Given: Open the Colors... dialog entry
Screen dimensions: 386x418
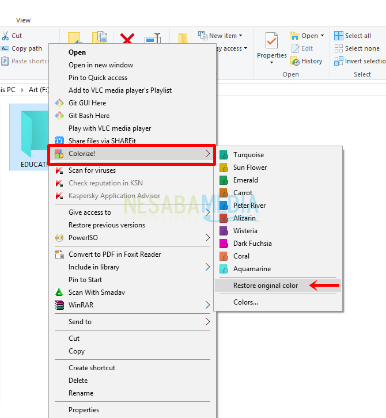Looking at the screenshot, I should point(278,302).
